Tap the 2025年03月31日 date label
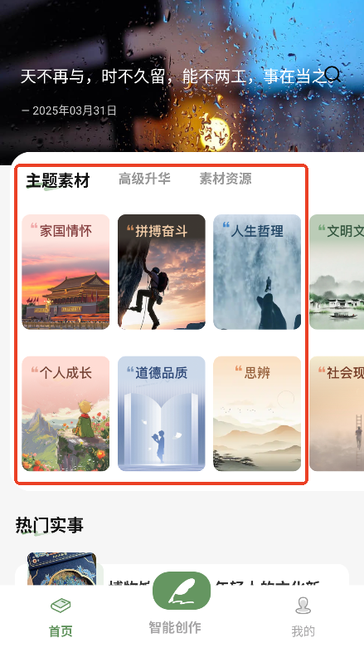 coord(74,110)
